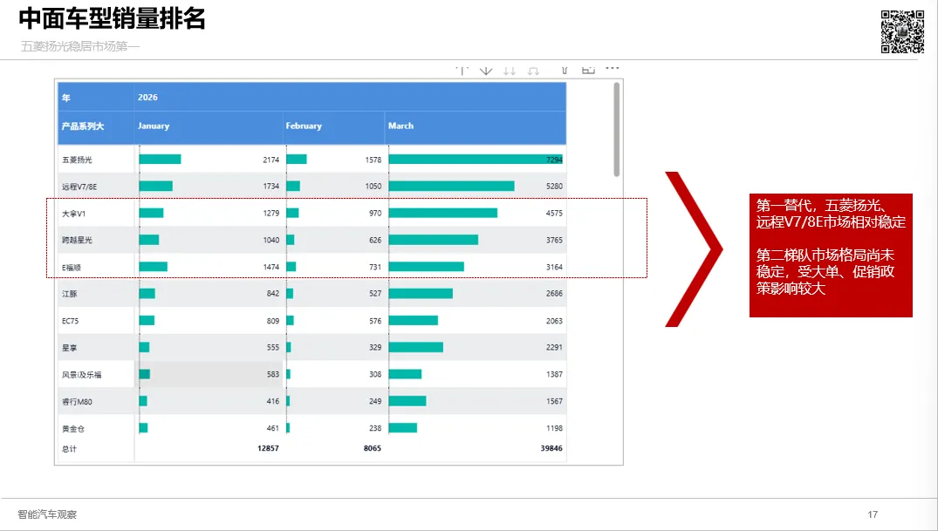Click the drill up arrow icon
The image size is (938, 531).
[x=462, y=71]
